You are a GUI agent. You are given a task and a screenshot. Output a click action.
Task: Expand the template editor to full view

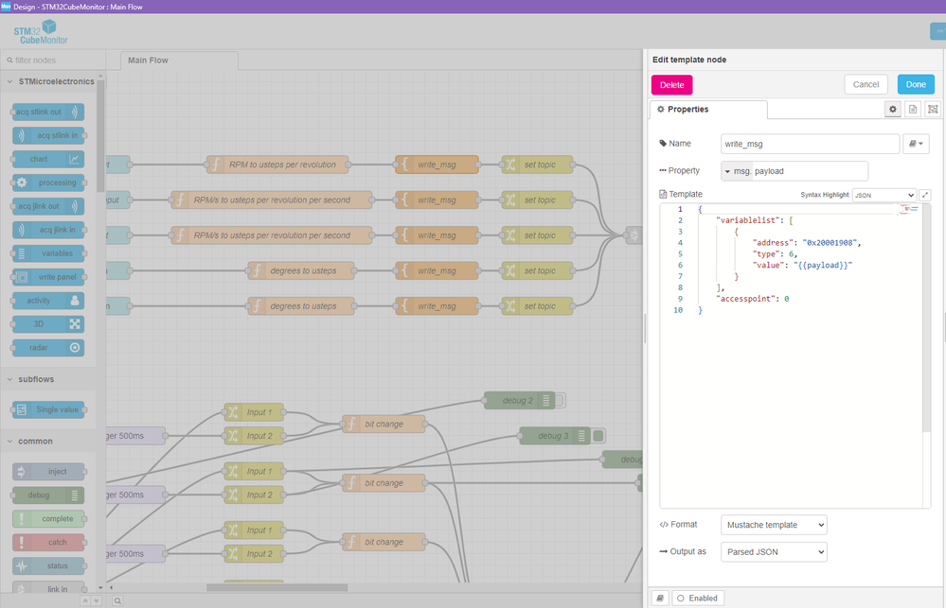point(925,195)
